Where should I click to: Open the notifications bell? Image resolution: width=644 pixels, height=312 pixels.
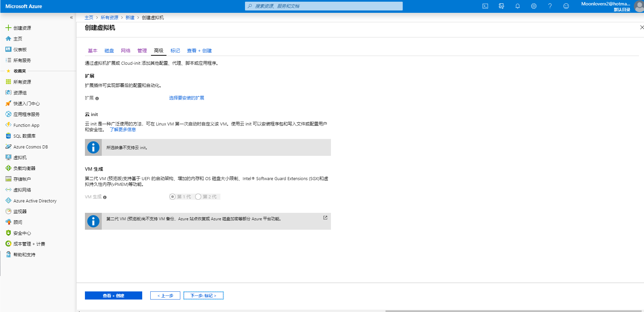coord(518,6)
